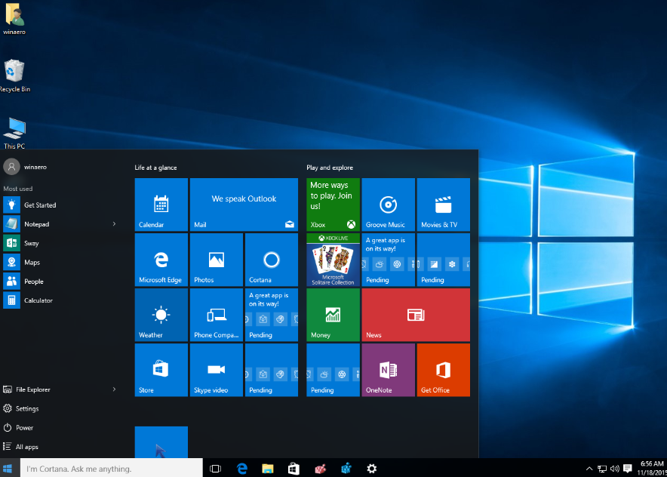Expand the File Explorer submenu arrow
This screenshot has width=667, height=477.
tap(115, 389)
